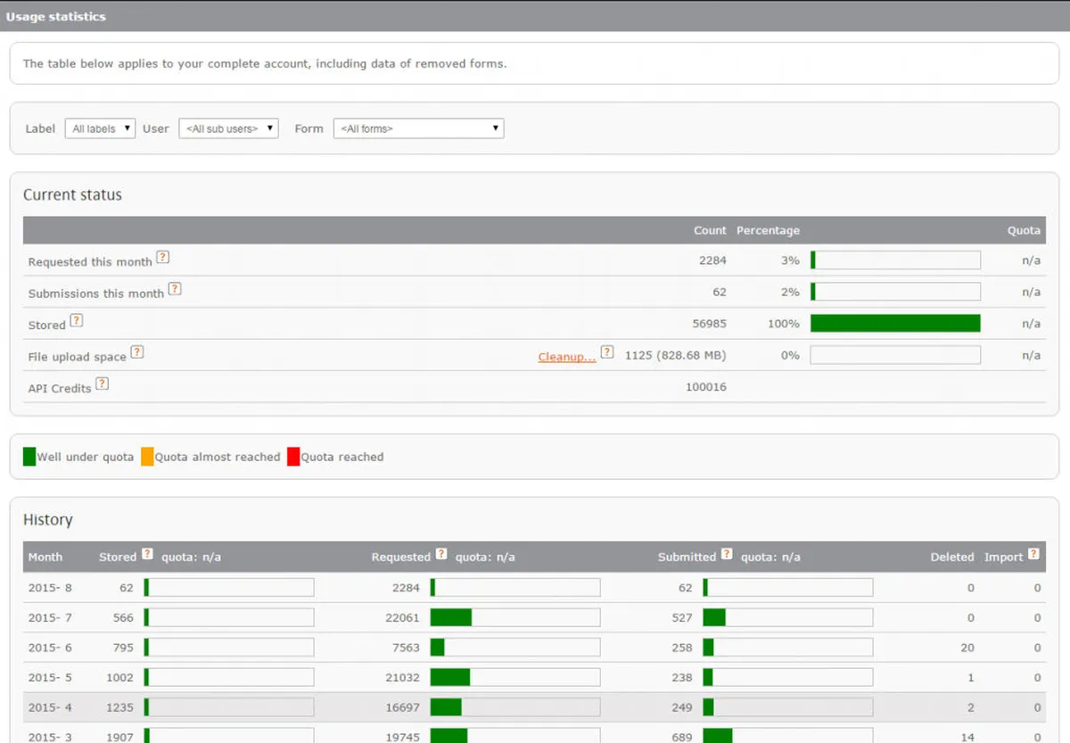The image size is (1070, 743).
Task: Click help icon in History Submitted column
Action: click(728, 553)
